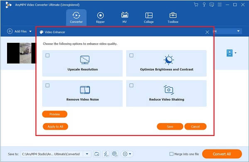Image resolution: width=249 pixels, height=162 pixels.
Task: Click the Add Files plus icon
Action: [10, 31]
